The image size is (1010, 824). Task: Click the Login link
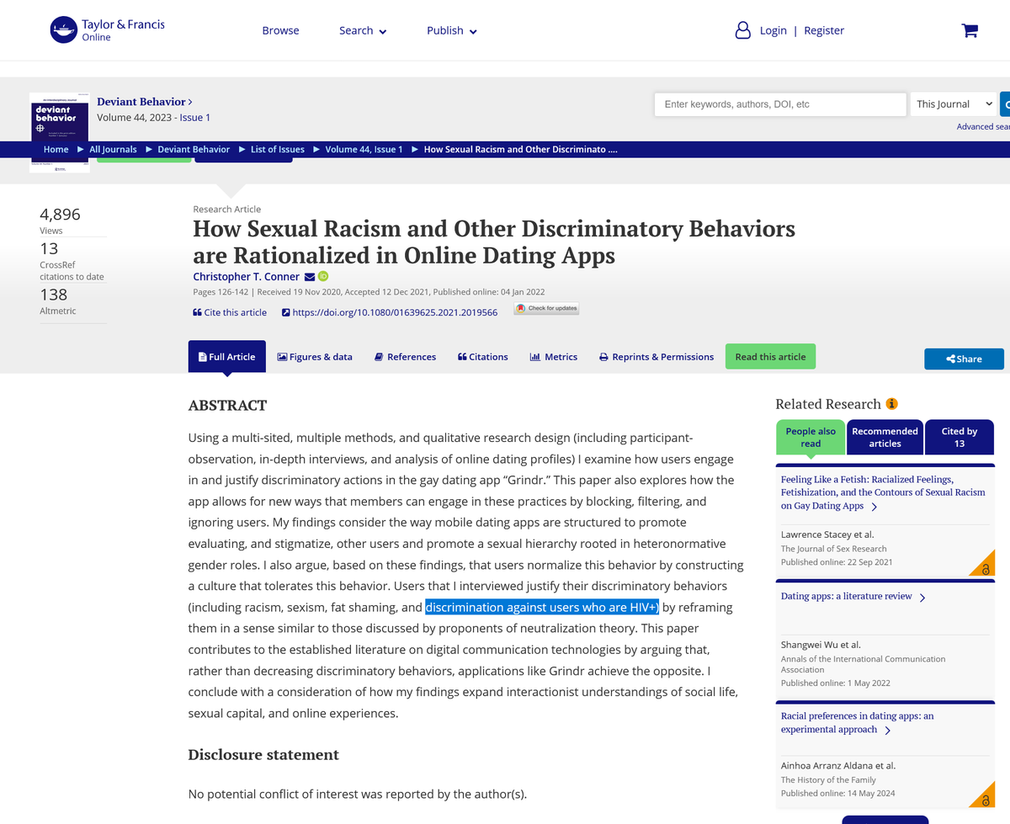click(x=773, y=30)
